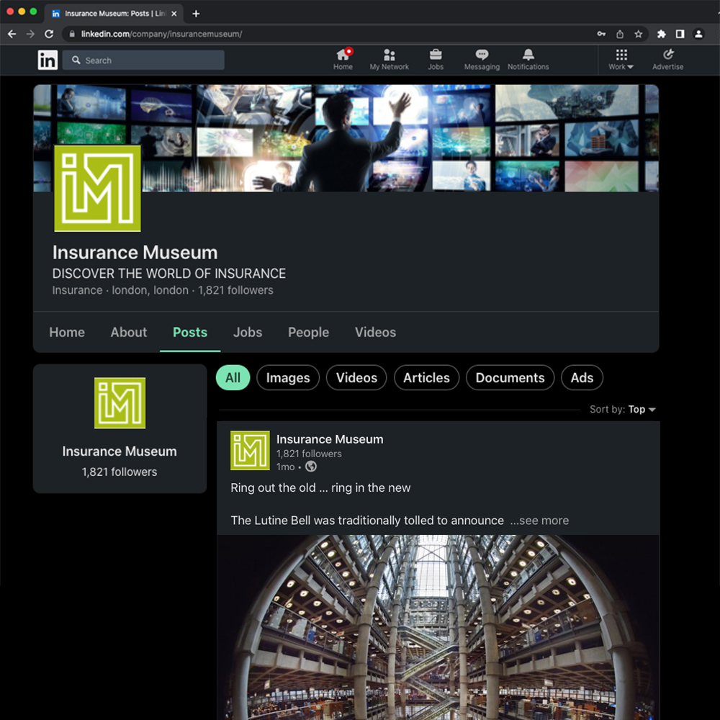Viewport: 720px width, 720px height.
Task: Switch to the People tab
Action: click(308, 332)
